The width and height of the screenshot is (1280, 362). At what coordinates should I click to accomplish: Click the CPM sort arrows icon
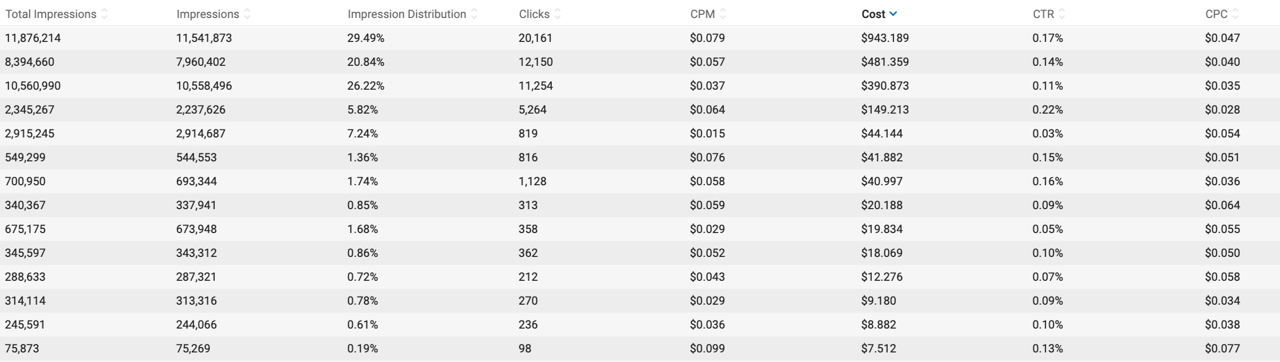pos(723,14)
